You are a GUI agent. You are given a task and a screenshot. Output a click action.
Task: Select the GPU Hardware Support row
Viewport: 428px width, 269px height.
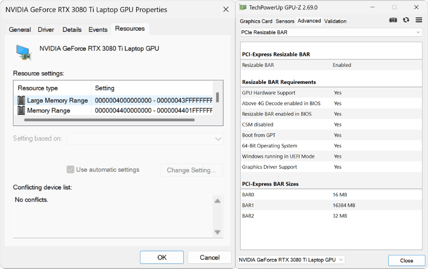[x=331, y=93]
